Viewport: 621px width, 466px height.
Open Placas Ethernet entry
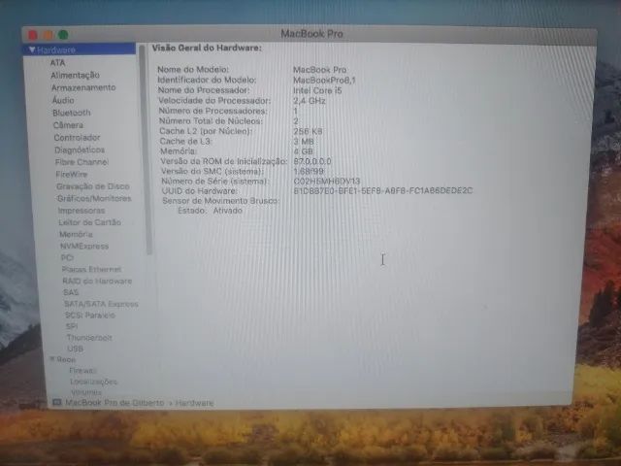point(91,270)
